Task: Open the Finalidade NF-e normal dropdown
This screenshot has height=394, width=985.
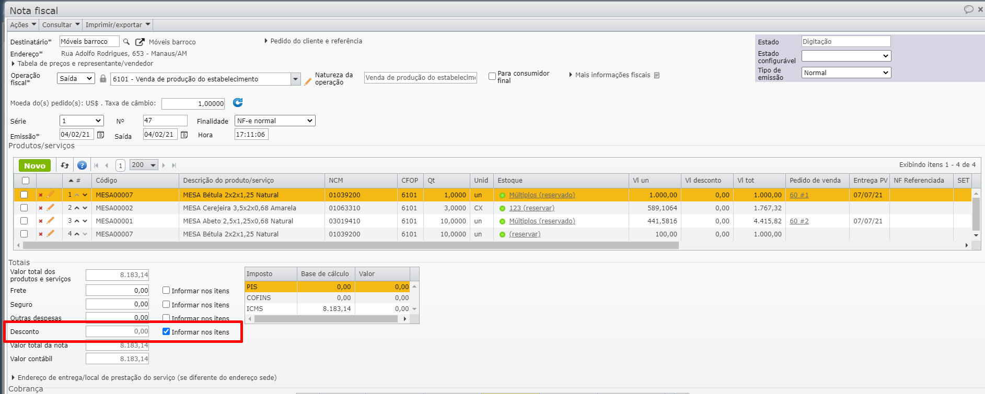Action: (x=275, y=121)
